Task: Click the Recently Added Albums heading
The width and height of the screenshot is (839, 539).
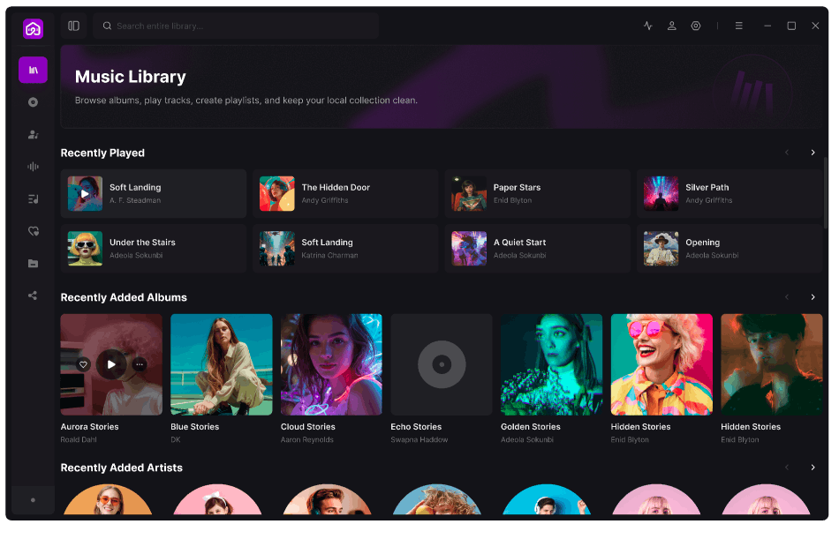Action: 124,297
